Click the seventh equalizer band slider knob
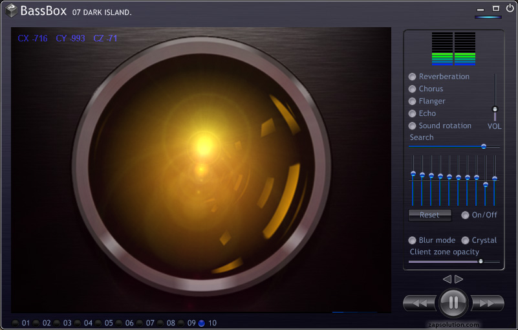Screen dimensions: 518x330 click(x=468, y=177)
